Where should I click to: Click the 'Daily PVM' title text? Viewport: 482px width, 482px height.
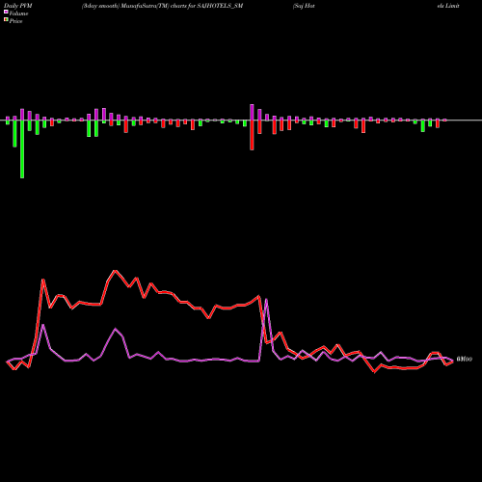pyautogui.click(x=18, y=6)
